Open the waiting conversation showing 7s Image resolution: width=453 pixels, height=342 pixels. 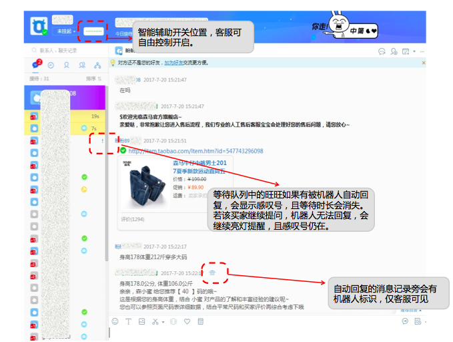click(65, 128)
